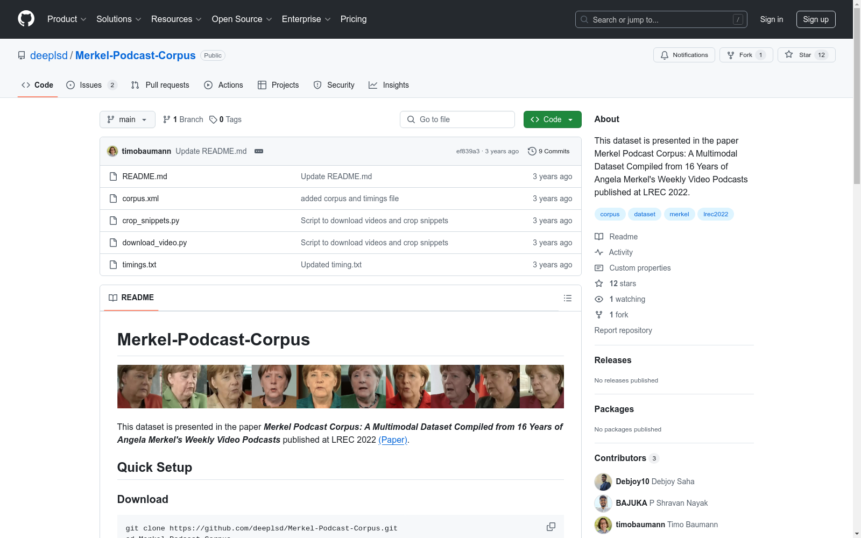
Task: Click Debjoy10's contributor avatar
Action: (603, 482)
